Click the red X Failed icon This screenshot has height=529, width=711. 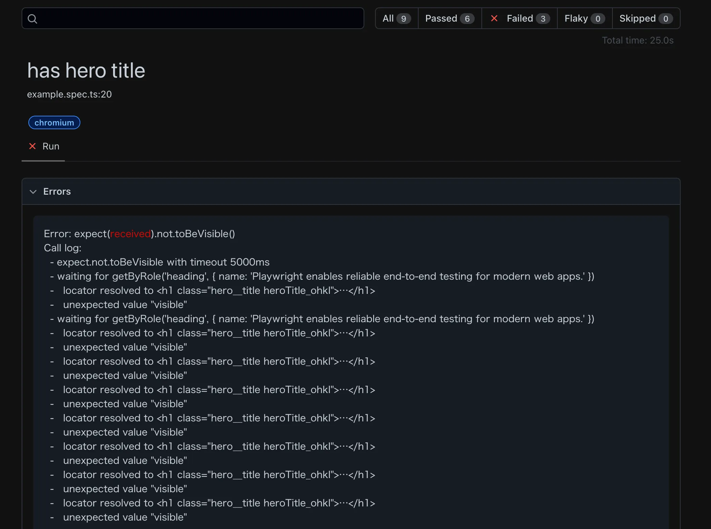tap(494, 18)
